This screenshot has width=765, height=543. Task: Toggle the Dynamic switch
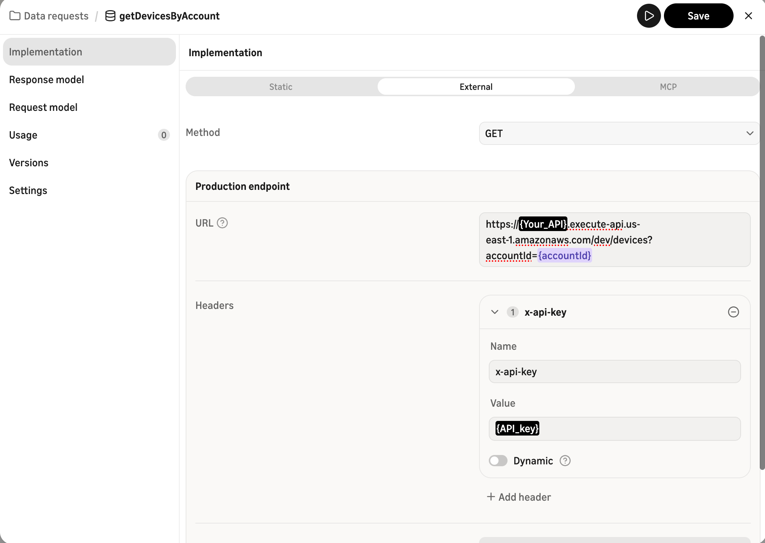[x=498, y=461]
